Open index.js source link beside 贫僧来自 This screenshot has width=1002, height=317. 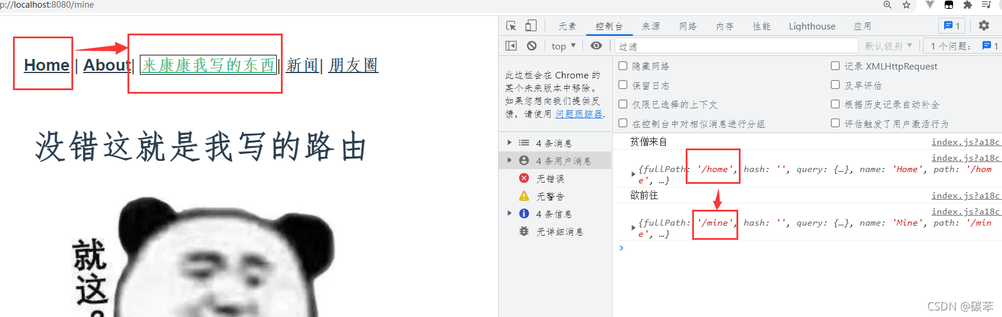[x=966, y=142]
